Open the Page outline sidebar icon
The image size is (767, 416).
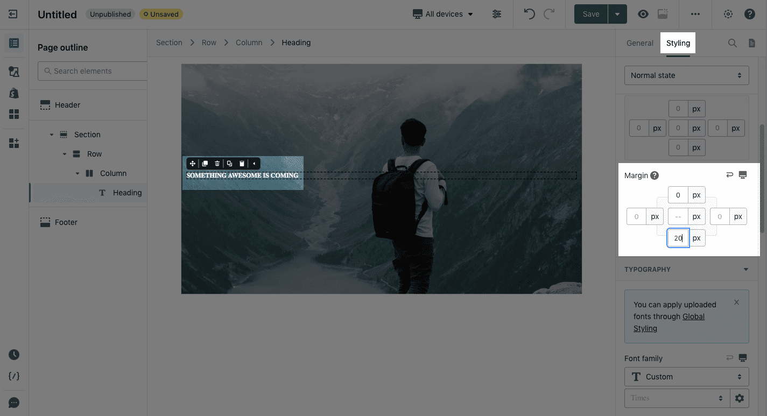[14, 43]
